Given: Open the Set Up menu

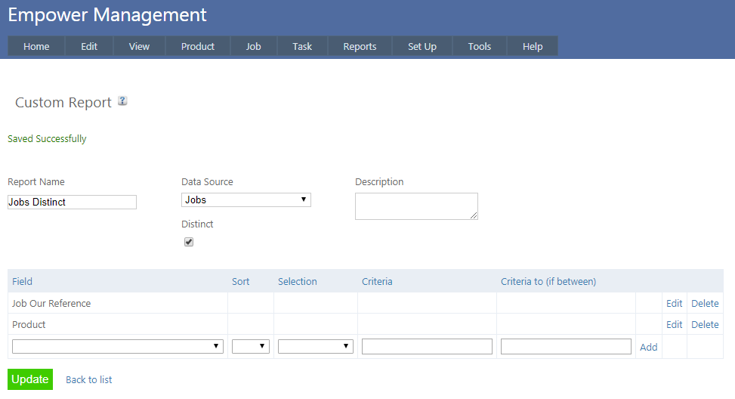Looking at the screenshot, I should [x=422, y=46].
